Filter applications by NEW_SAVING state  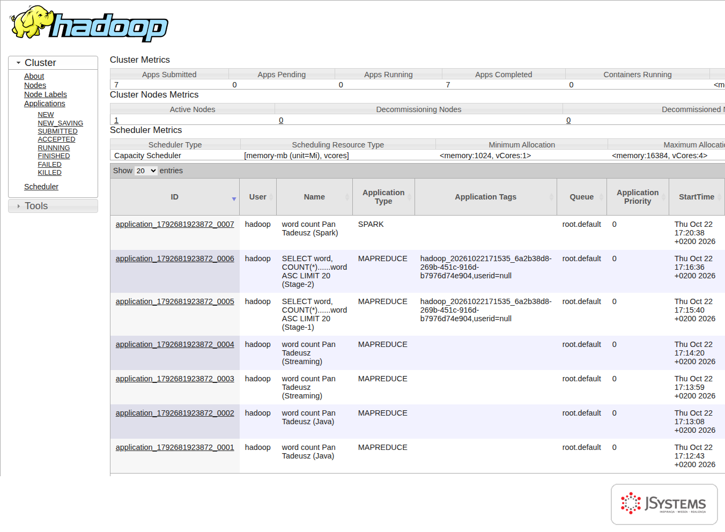coord(60,123)
